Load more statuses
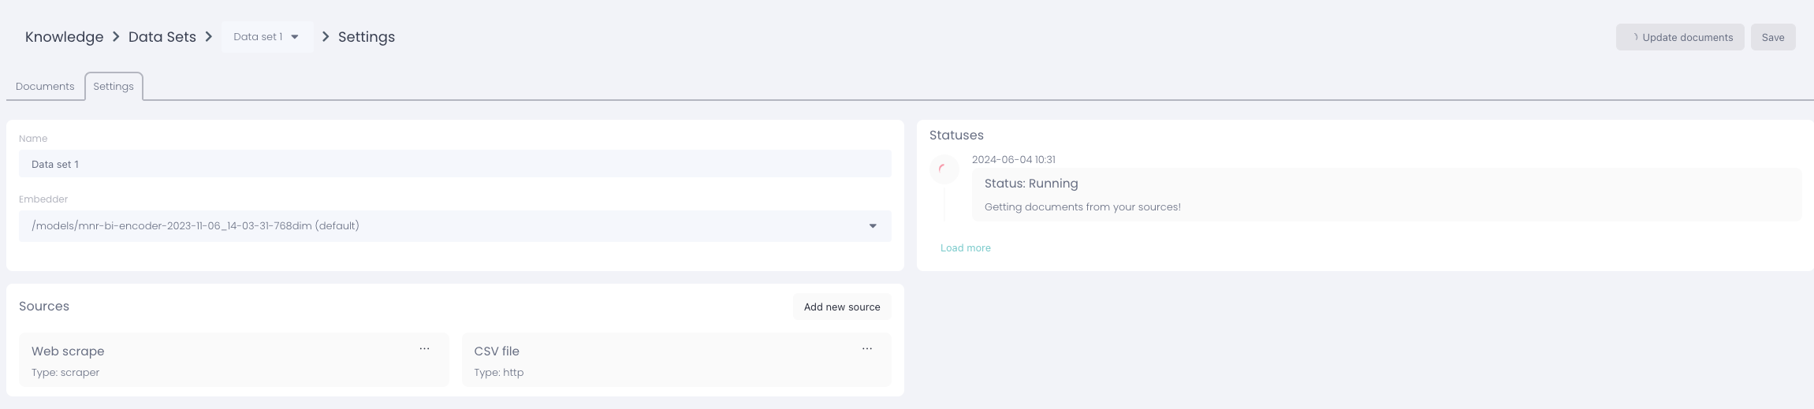1814x409 pixels. pyautogui.click(x=965, y=248)
